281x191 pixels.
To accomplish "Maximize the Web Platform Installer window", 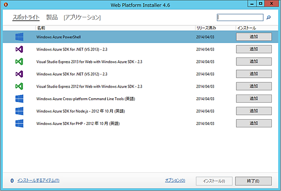I will [x=260, y=4].
